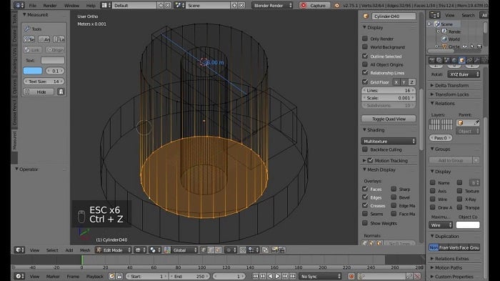Enable the All Object Origins checkbox
This screenshot has width=500, height=281.
pyautogui.click(x=365, y=64)
